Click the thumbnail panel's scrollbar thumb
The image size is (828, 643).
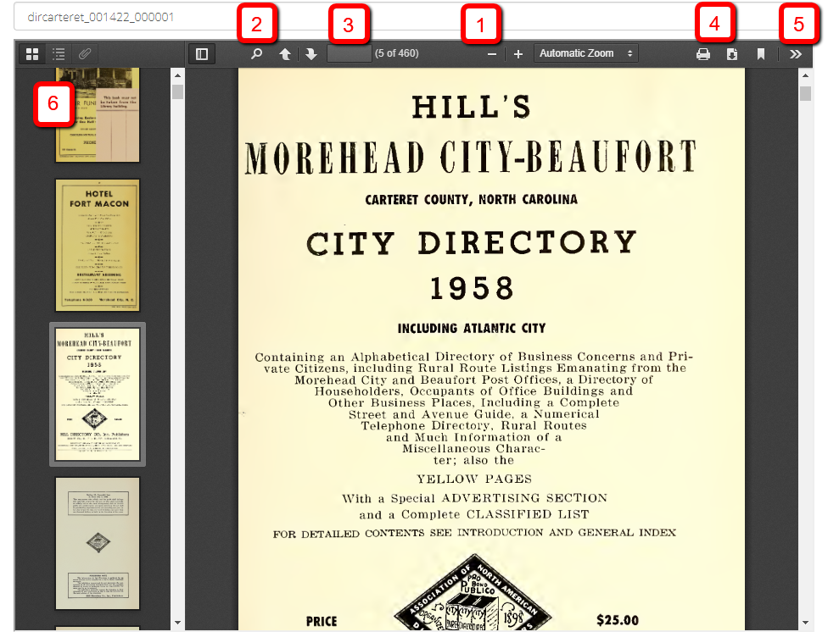[x=177, y=91]
